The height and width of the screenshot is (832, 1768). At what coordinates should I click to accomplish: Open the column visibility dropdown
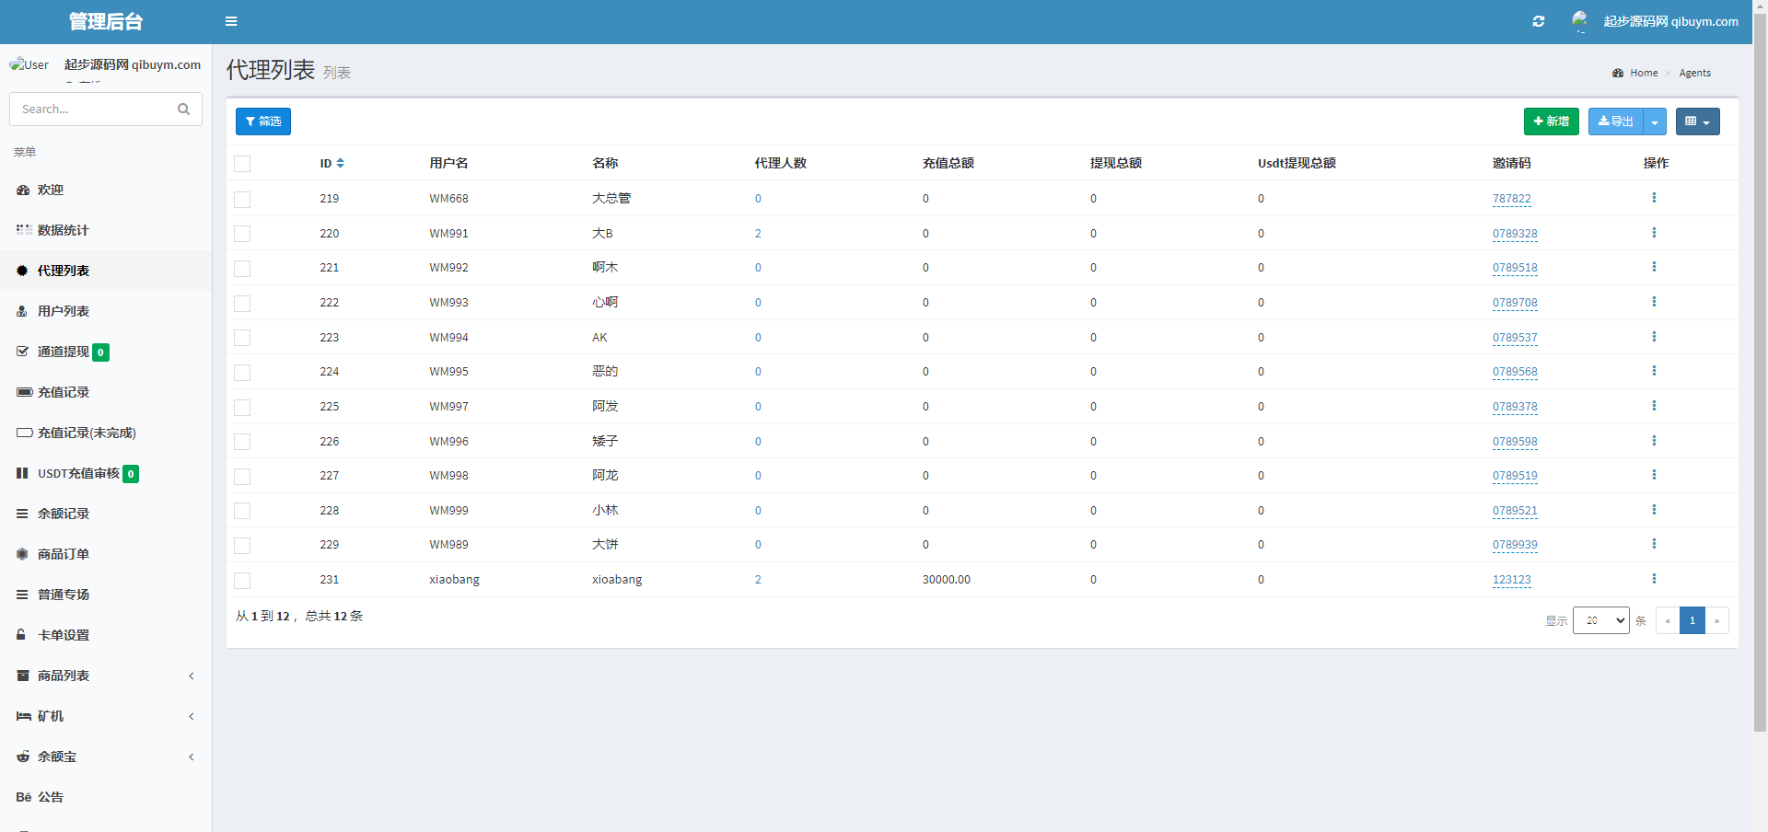pyautogui.click(x=1697, y=121)
